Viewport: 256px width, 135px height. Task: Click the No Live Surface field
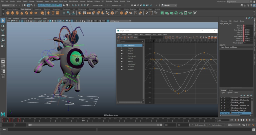tap(99, 5)
